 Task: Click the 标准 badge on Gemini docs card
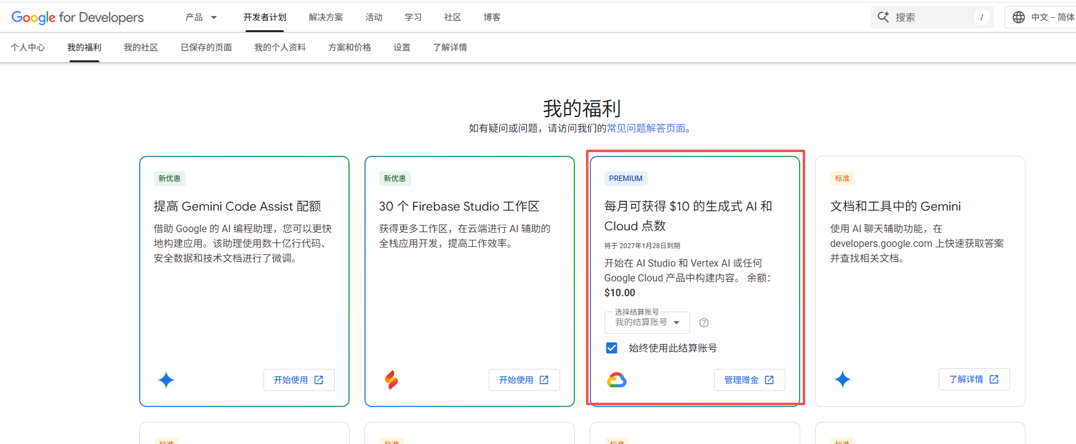[x=843, y=179]
